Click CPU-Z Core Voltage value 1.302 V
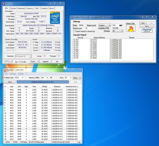Viewport: 159px width, 146px height. [x=42, y=22]
